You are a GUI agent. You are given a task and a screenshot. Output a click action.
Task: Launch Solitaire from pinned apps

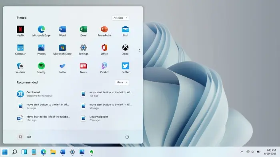(20, 68)
